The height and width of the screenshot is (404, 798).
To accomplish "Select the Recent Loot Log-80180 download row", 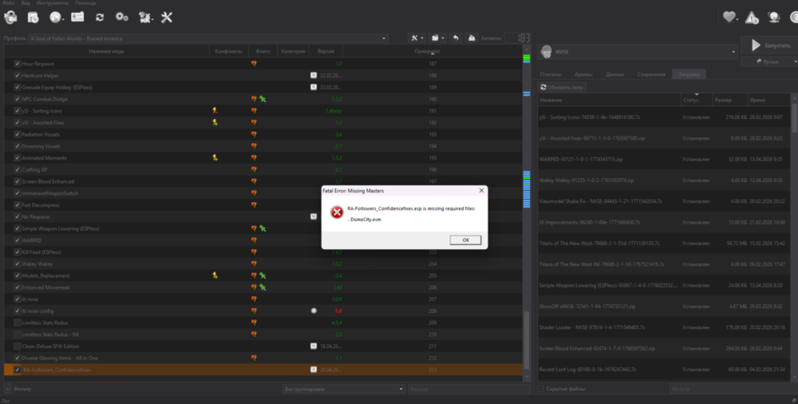I will tap(664, 370).
